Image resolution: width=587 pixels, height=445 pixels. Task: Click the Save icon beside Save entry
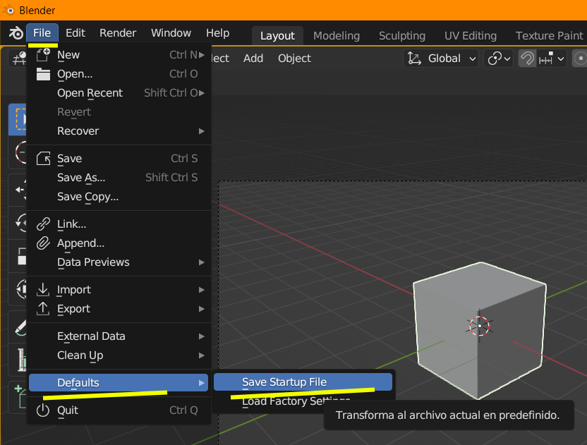(43, 159)
